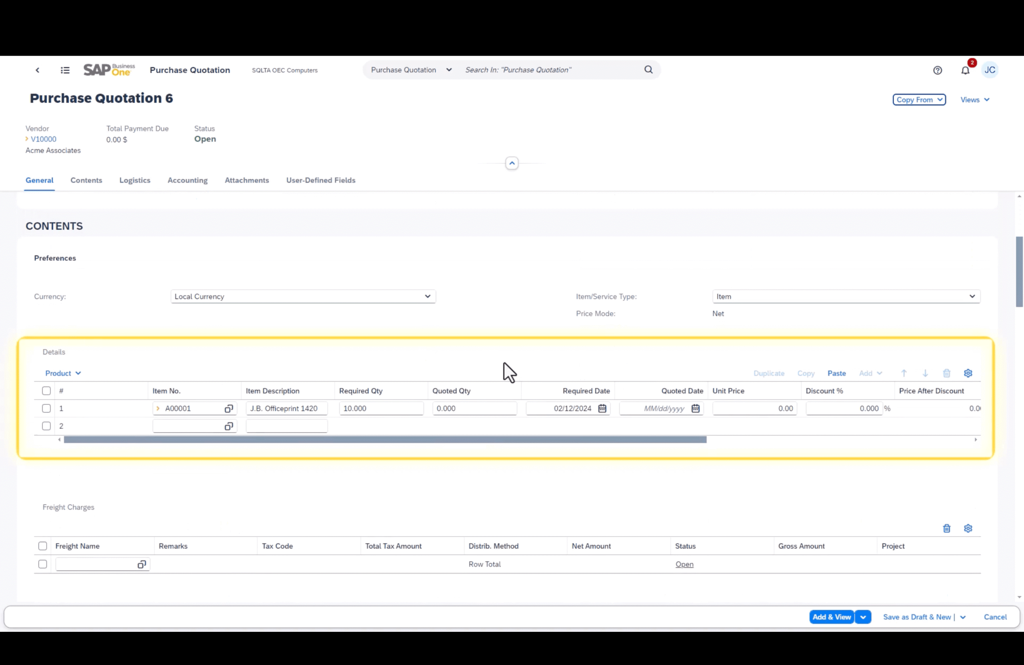Open item picker for empty row 2
1024x665 pixels.
[x=228, y=426]
